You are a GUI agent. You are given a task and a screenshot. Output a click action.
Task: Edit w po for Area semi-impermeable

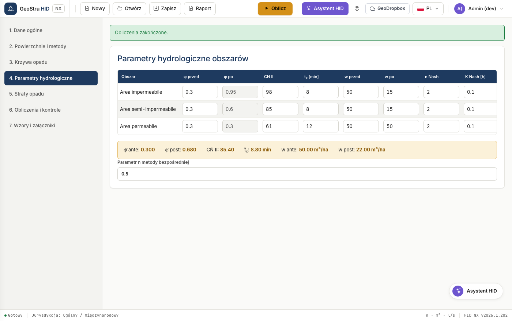[401, 109]
